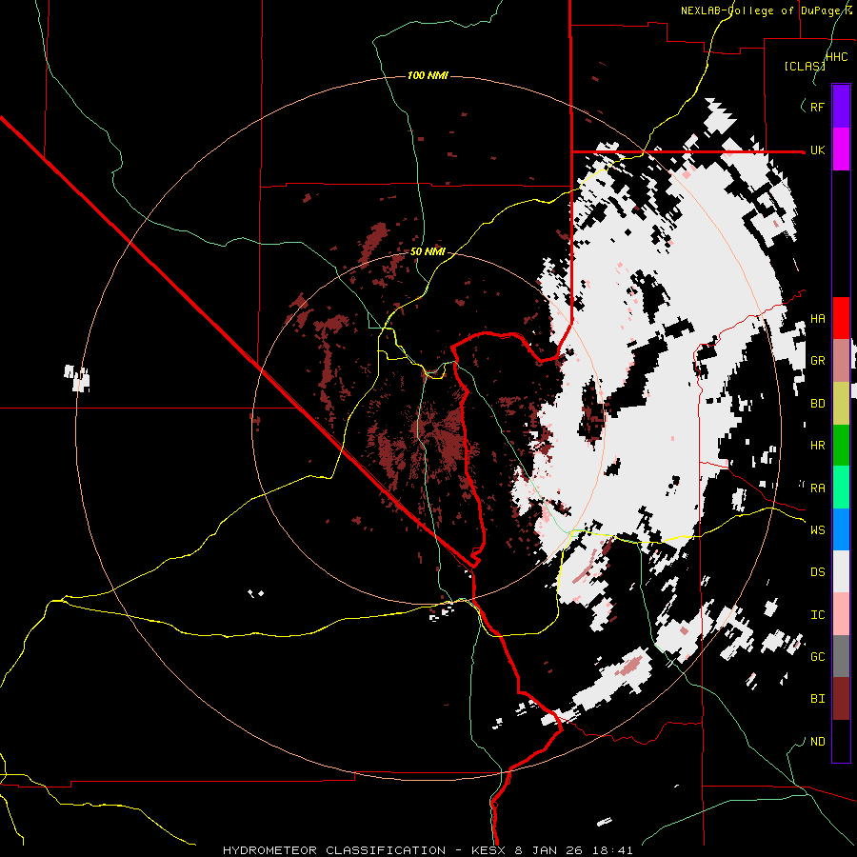Click the 18:41 timestamp
857x857 pixels.
[614, 850]
